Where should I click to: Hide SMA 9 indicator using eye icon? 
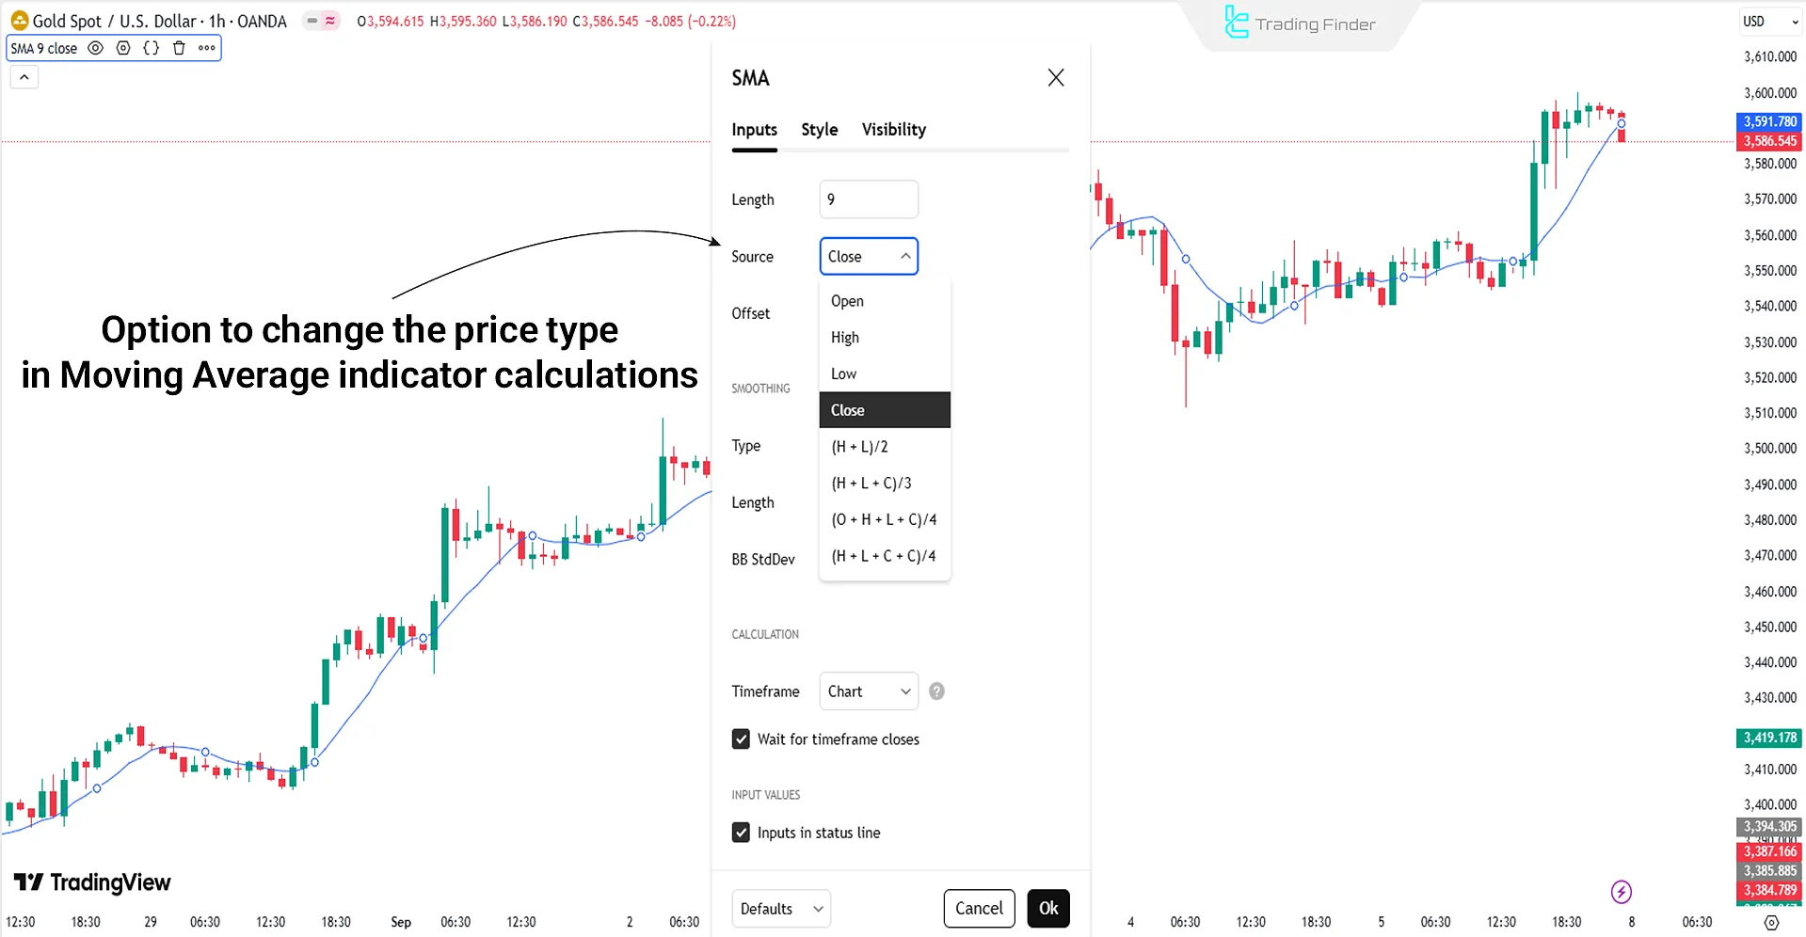click(x=95, y=48)
